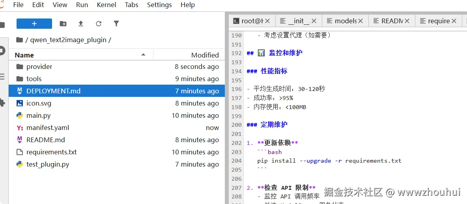Open the table of contents sidebar

pyautogui.click(x=2, y=76)
